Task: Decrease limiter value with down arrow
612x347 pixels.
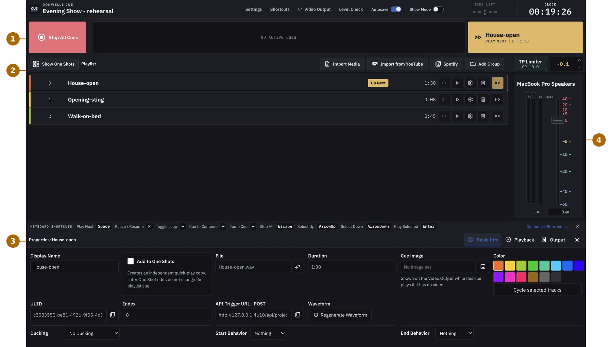Action: coord(579,67)
